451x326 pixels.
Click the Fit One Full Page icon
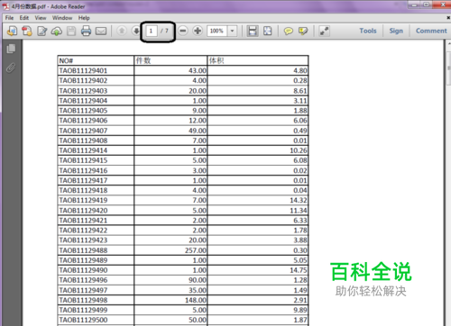(267, 31)
